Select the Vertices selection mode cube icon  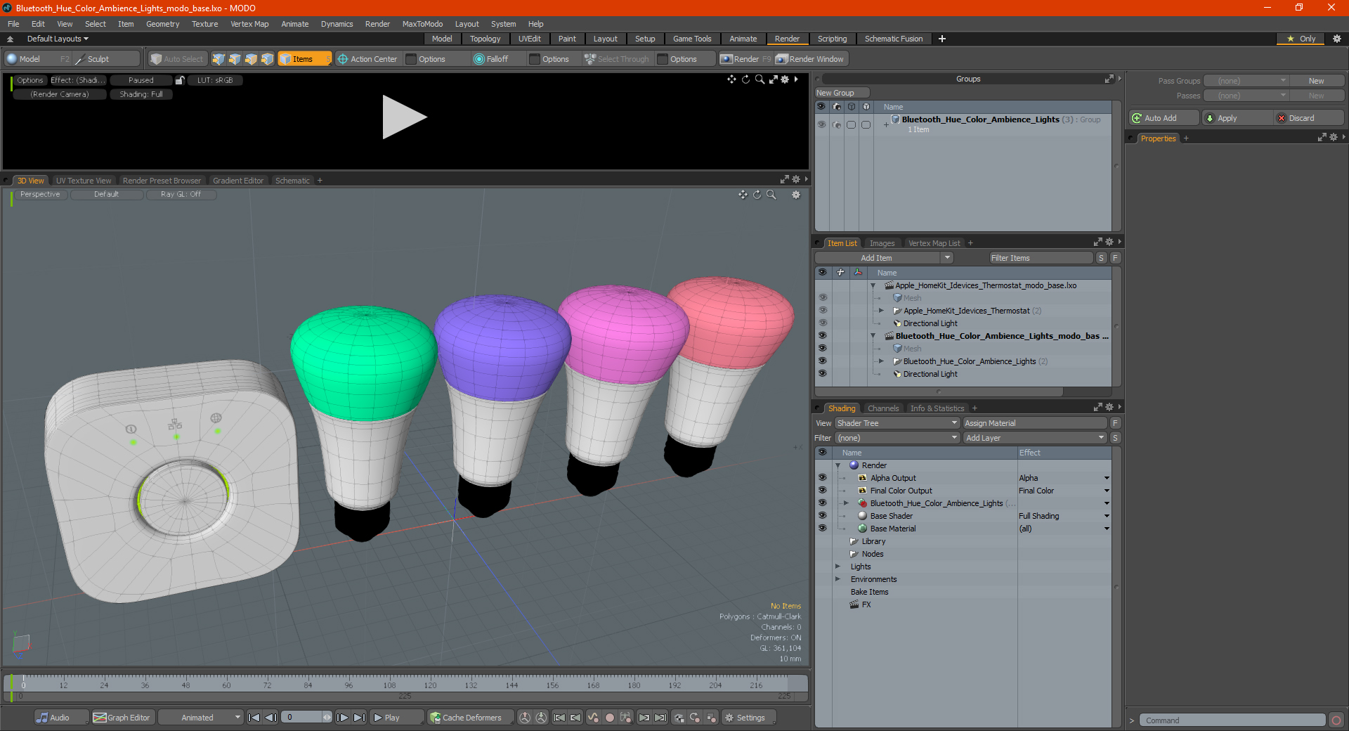[219, 59]
